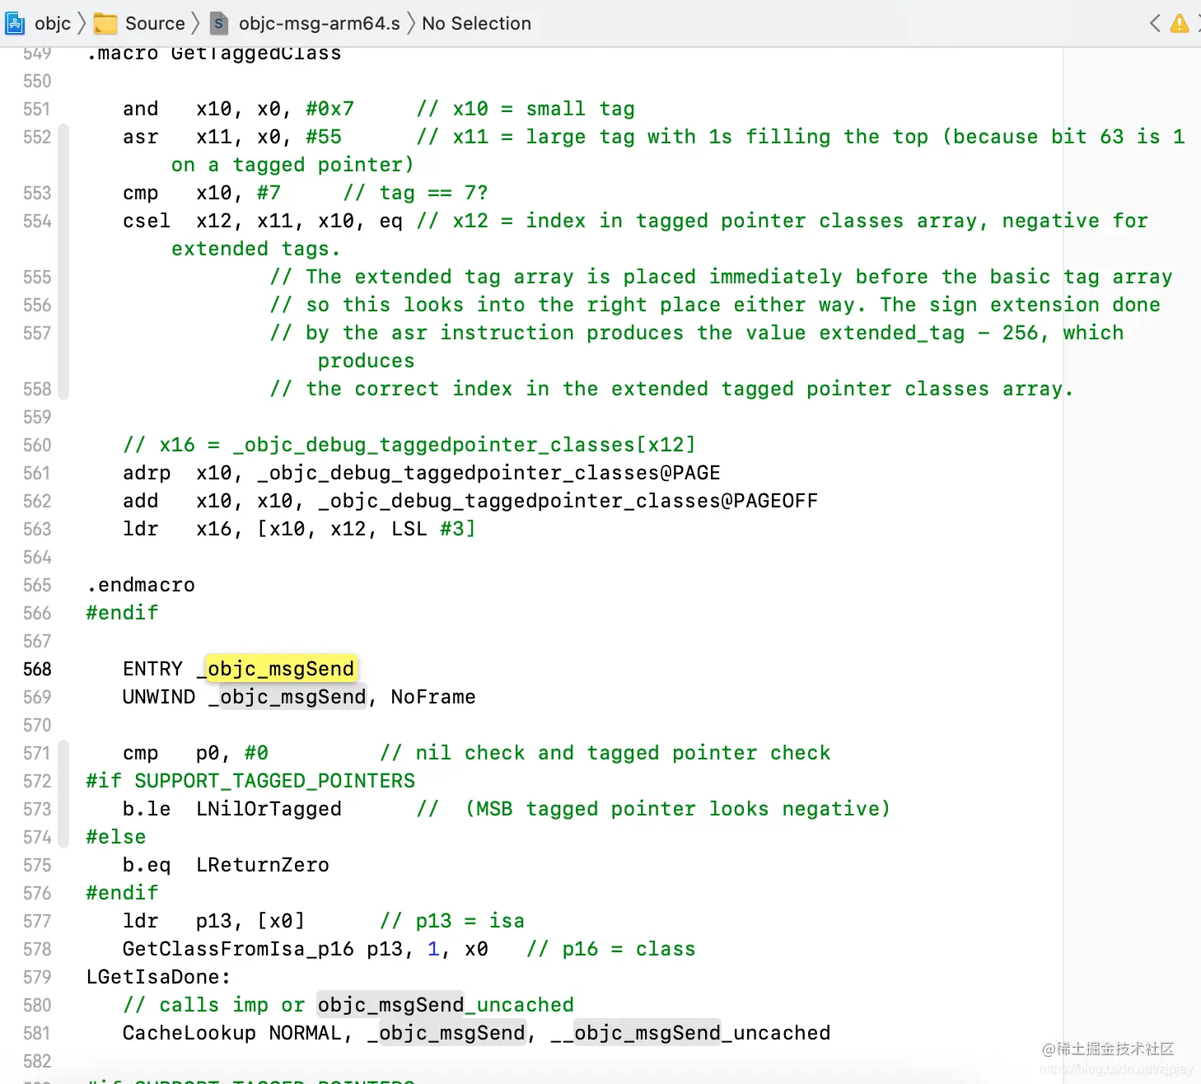This screenshot has width=1201, height=1084.
Task: Click line number 571 in the gutter
Action: tap(37, 753)
